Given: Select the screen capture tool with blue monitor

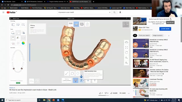Looking at the screenshot, I should tap(23, 33).
